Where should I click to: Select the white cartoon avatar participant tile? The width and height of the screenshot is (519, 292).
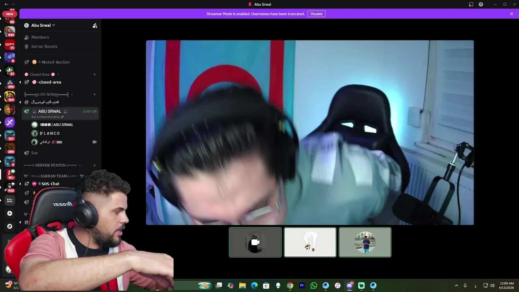[310, 242]
